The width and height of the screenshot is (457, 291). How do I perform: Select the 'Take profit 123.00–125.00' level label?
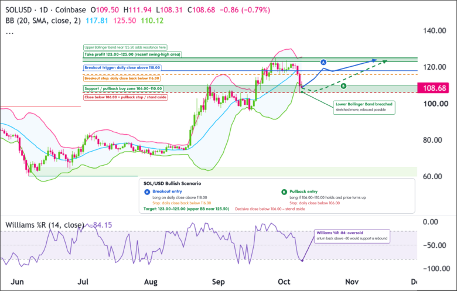[x=132, y=54]
